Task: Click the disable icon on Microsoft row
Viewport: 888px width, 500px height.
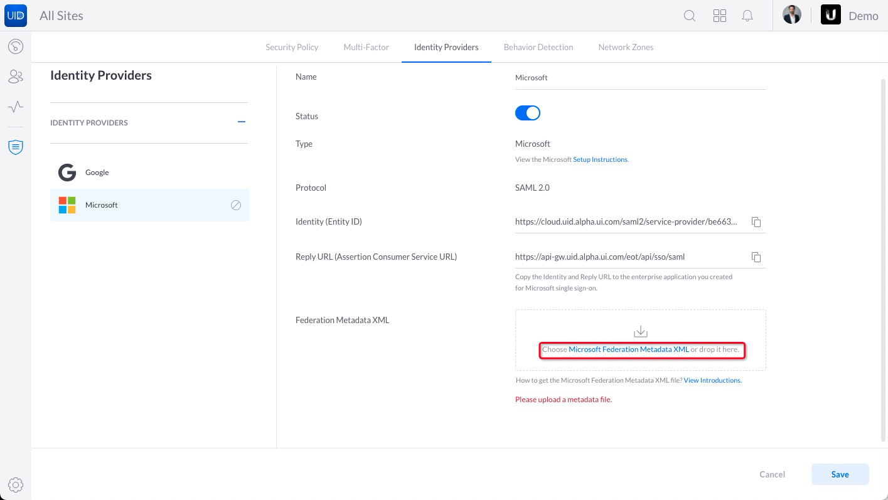Action: click(x=236, y=205)
